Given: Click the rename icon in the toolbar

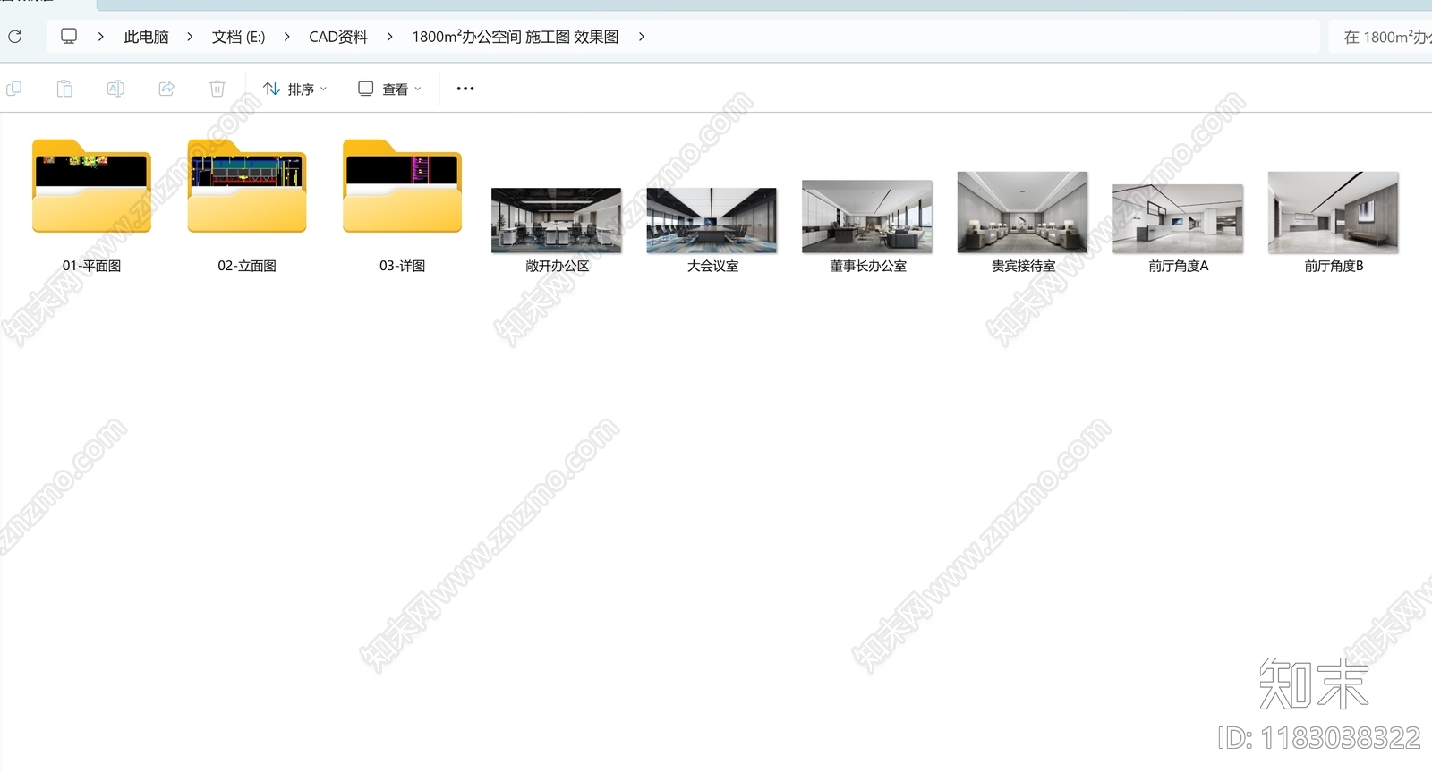Looking at the screenshot, I should (x=115, y=89).
